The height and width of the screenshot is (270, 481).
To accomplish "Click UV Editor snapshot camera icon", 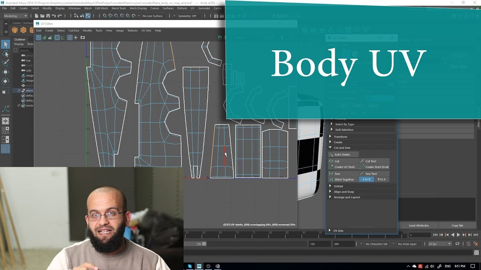I will [83, 37].
